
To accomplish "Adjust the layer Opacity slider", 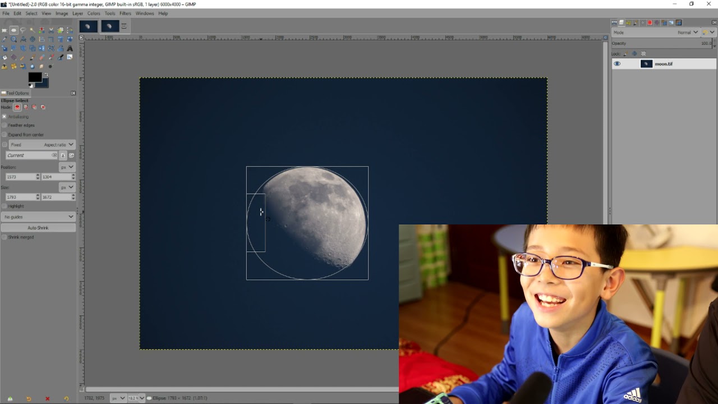I will click(x=662, y=43).
